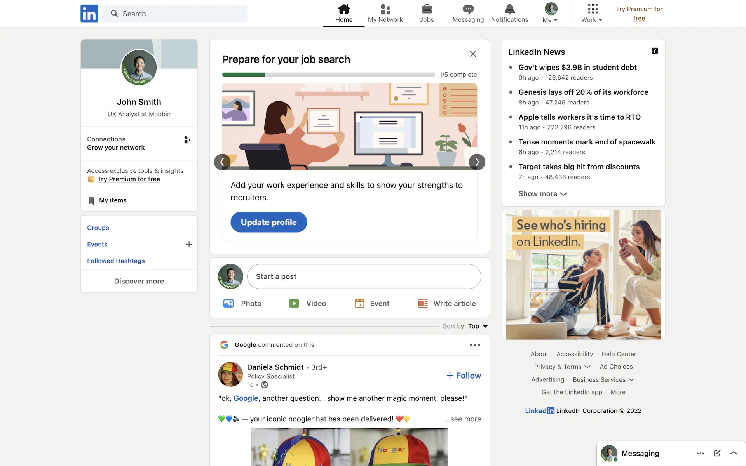This screenshot has height=466, width=746.
Task: Open the three dots menu on Google post
Action: click(475, 345)
